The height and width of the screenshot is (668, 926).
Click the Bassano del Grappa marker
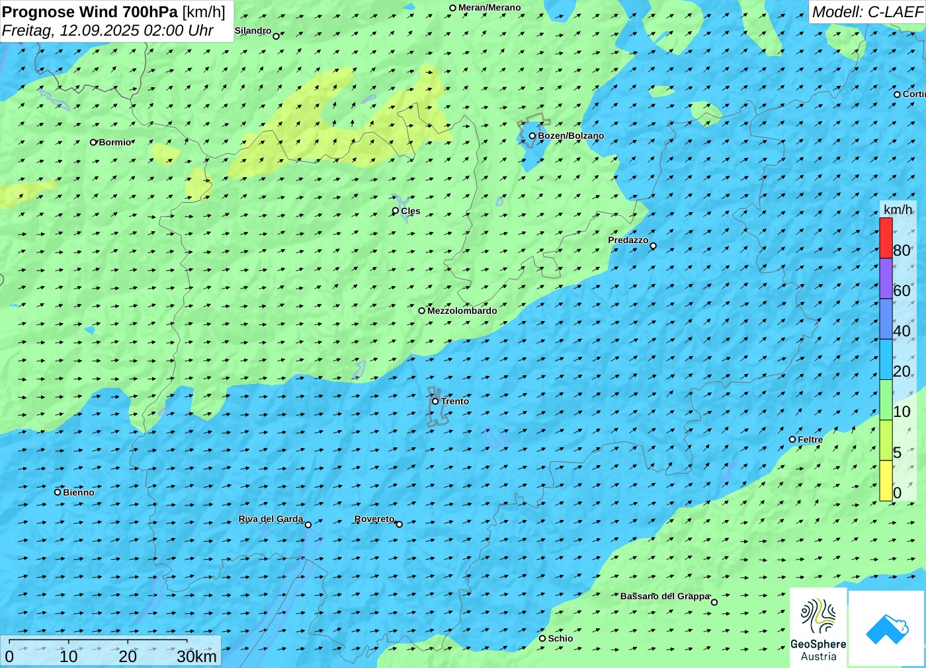click(x=714, y=602)
